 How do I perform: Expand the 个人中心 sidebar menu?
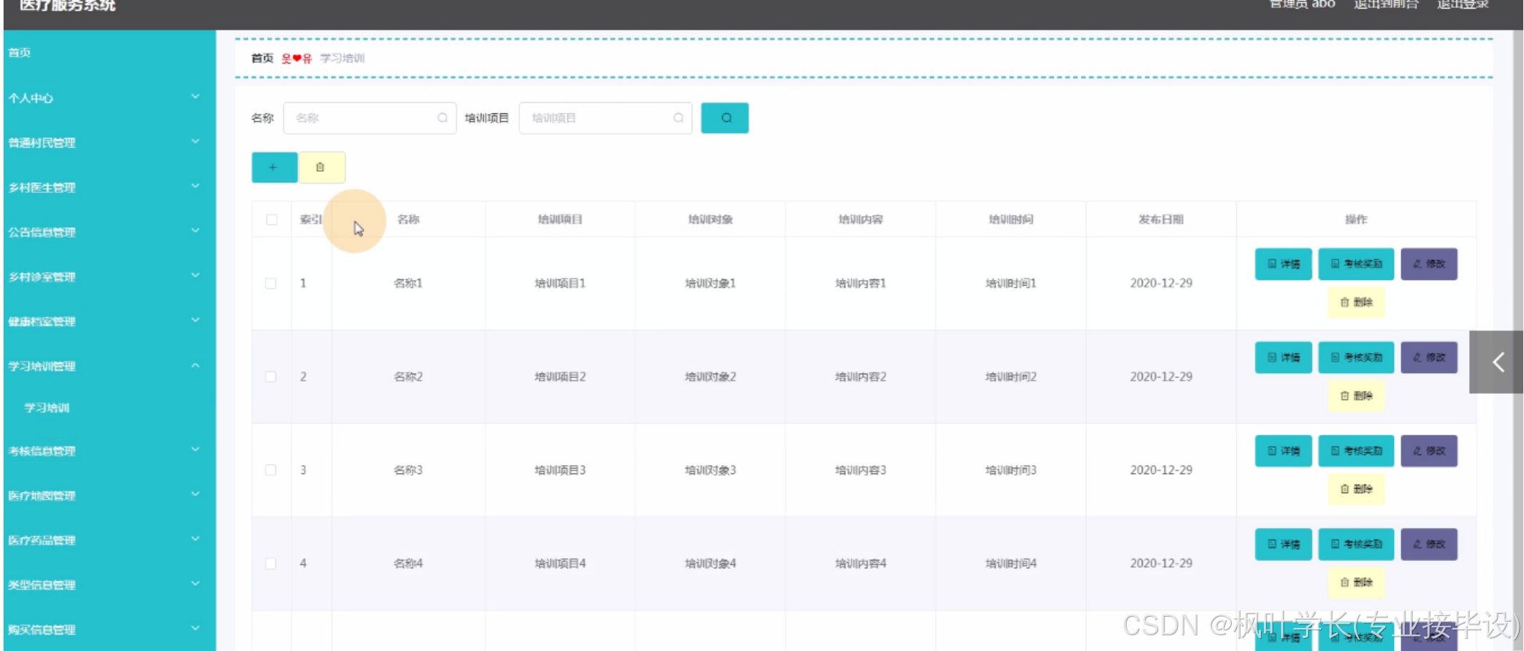pos(109,98)
